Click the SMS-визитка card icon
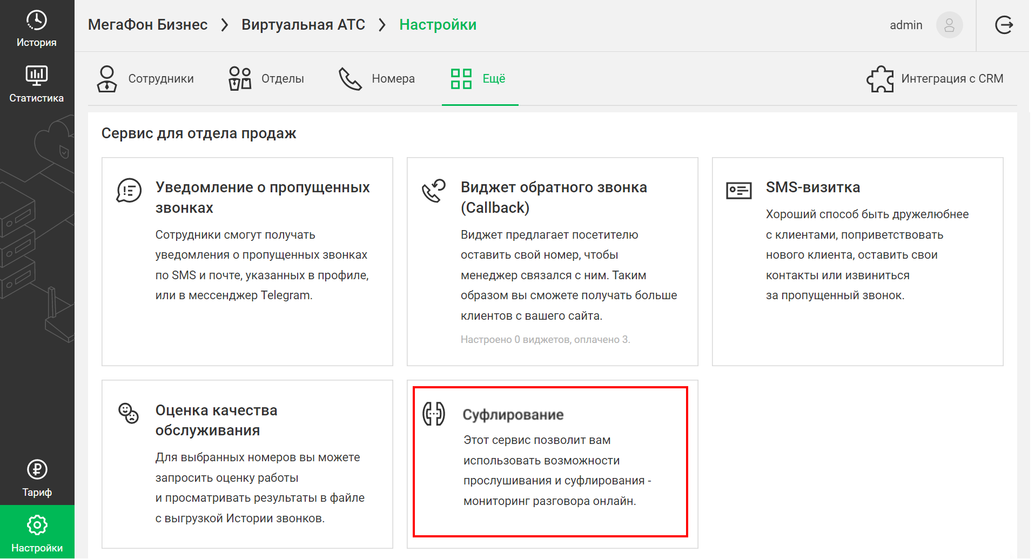 pos(738,191)
